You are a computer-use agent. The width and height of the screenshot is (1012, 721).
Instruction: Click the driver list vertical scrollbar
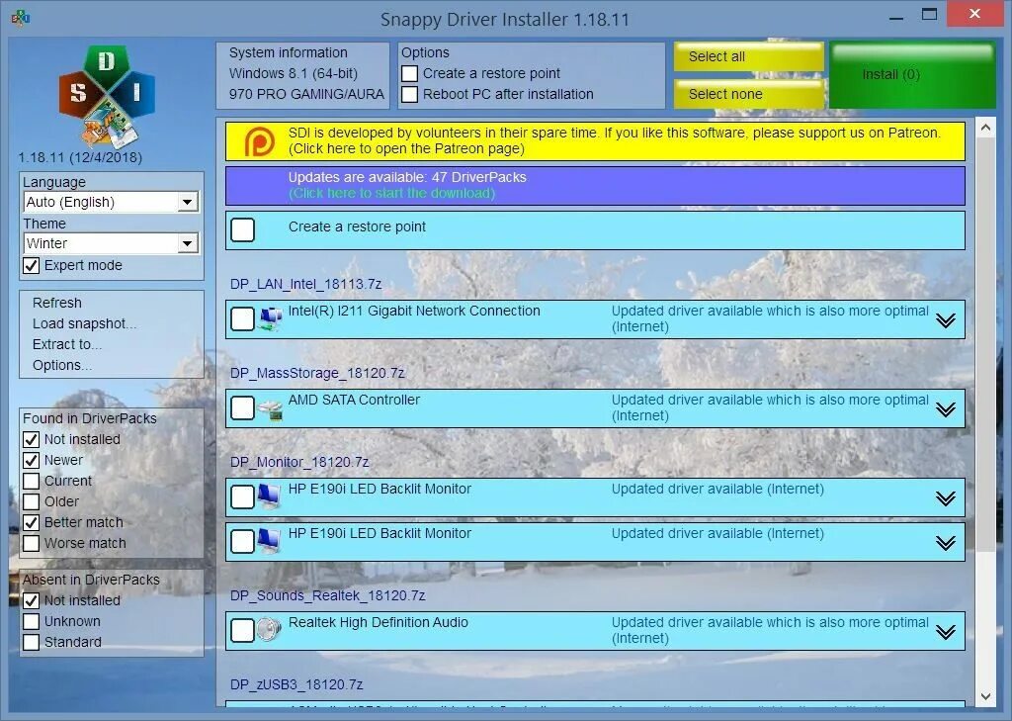click(985, 345)
